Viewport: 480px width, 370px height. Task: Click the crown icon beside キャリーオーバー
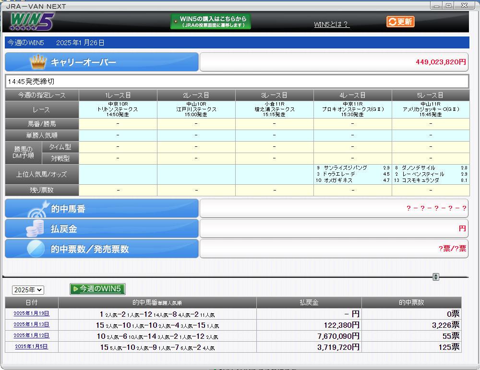[x=38, y=62]
